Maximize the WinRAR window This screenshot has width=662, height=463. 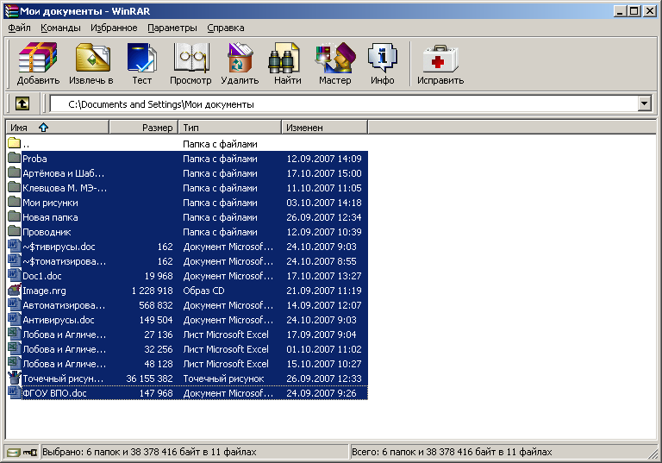[634, 11]
